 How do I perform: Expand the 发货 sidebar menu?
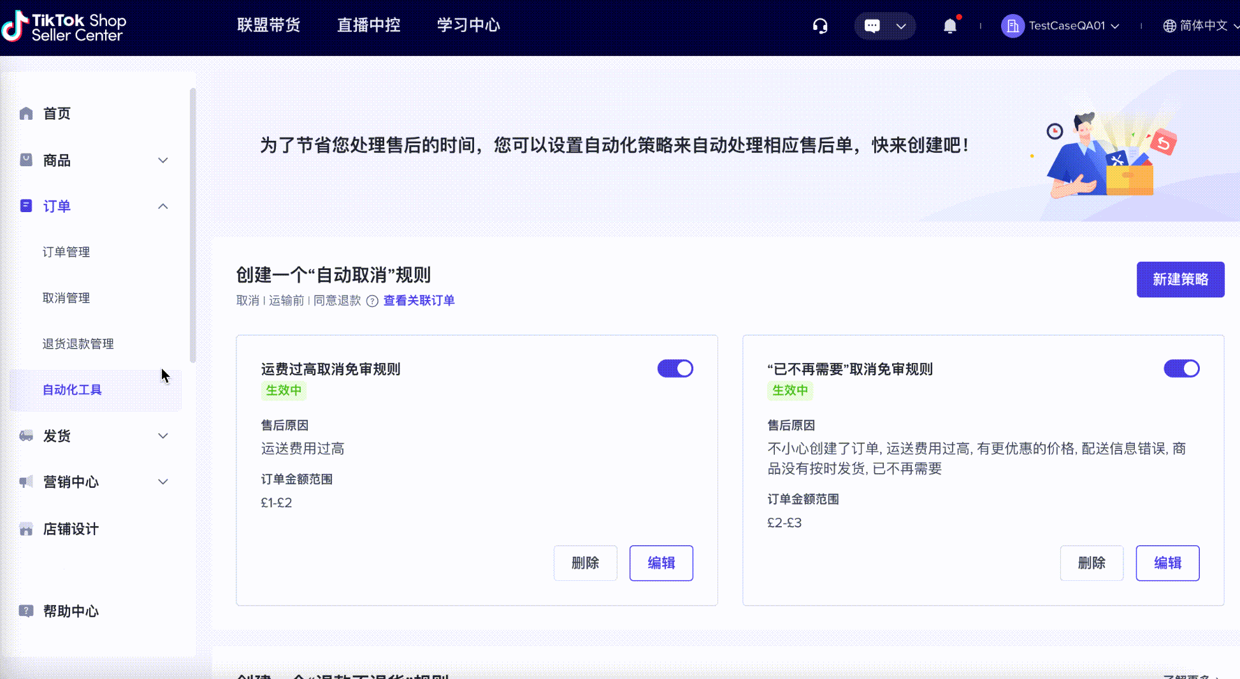point(163,436)
